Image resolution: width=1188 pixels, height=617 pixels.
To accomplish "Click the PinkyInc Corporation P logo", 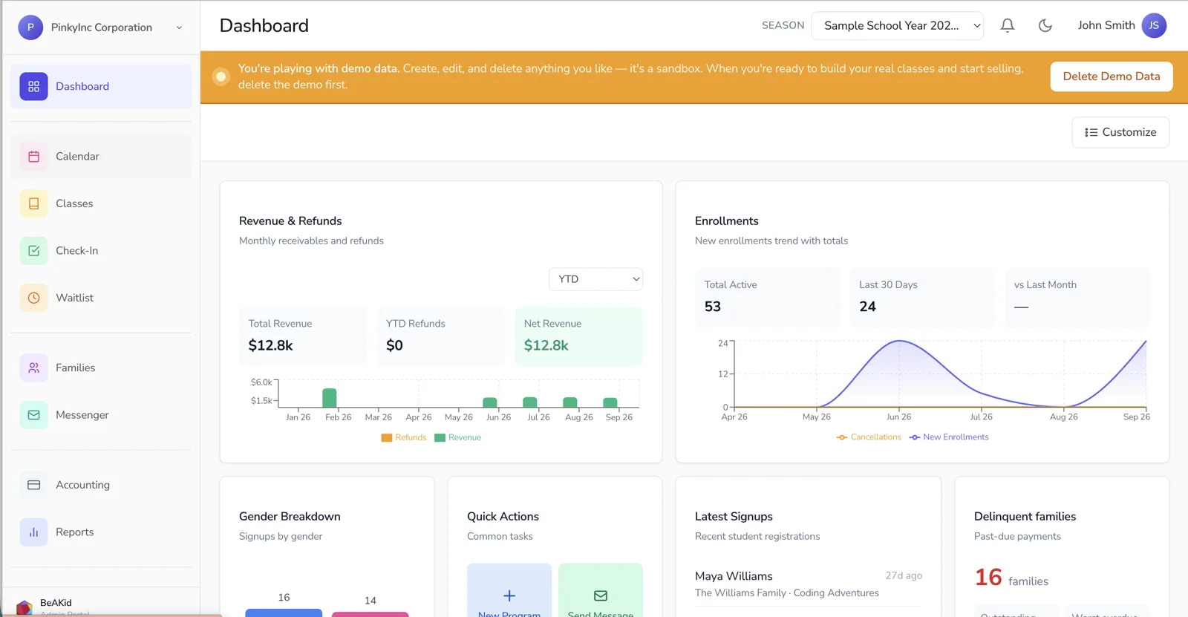I will coord(30,27).
